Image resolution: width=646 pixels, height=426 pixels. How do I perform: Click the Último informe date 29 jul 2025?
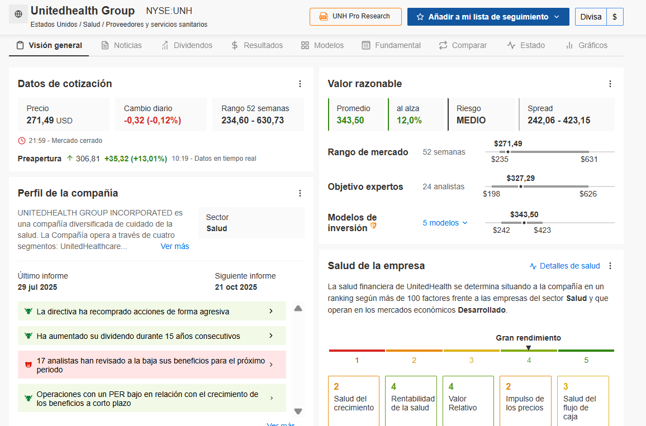[37, 288]
